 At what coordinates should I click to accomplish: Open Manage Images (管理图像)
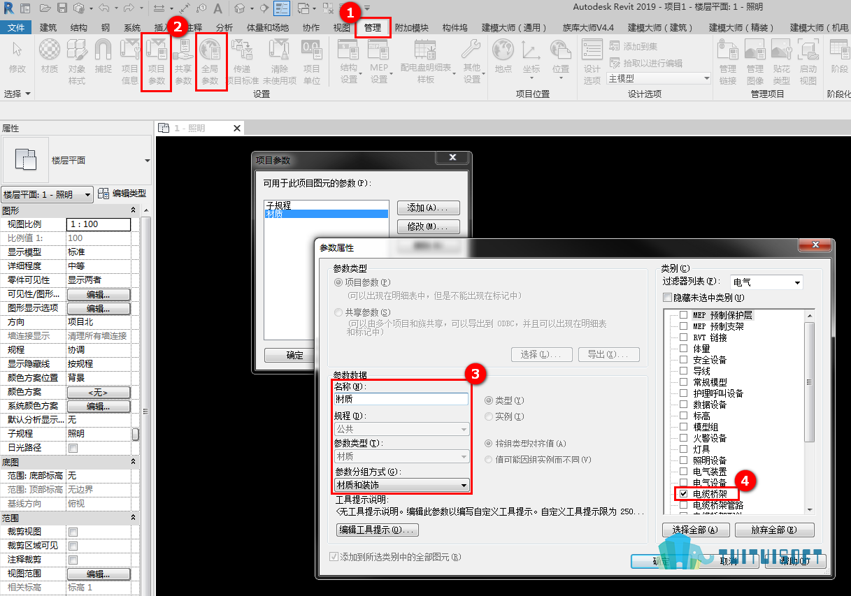[755, 61]
